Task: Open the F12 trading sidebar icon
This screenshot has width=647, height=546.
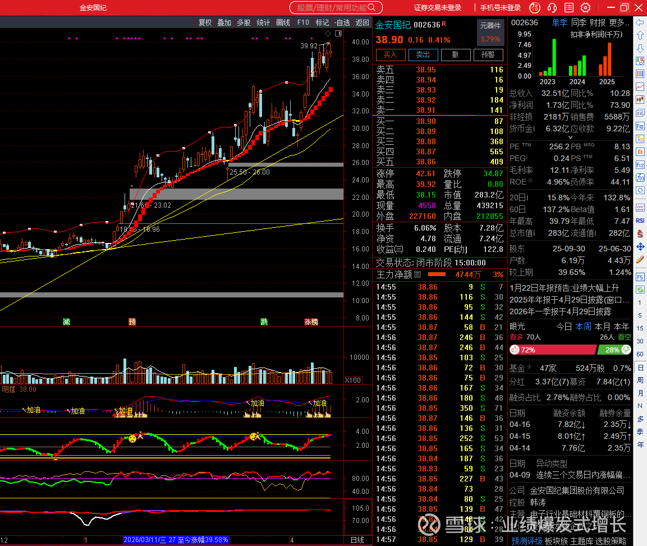Action: (640, 164)
